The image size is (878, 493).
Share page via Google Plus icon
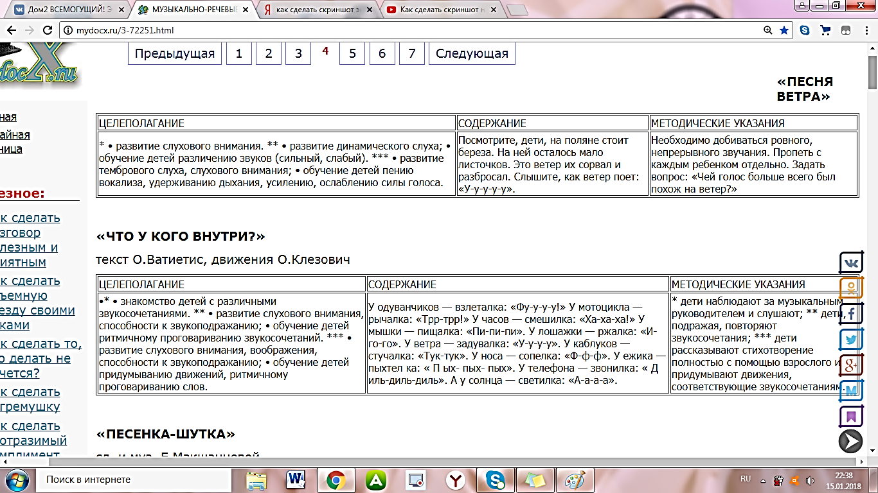852,365
